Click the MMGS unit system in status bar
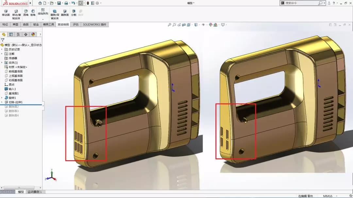Viewport: 353px width, 198px height. [x=328, y=196]
